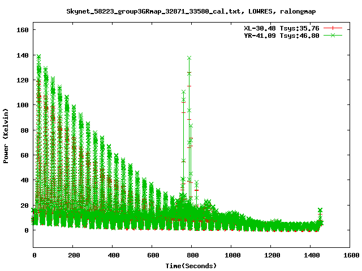Click the y-axis tick label 60
362x271 pixels.
24,155
